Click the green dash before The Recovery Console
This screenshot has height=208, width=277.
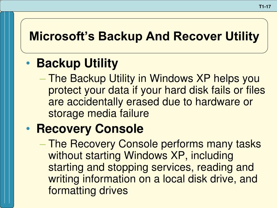43,144
